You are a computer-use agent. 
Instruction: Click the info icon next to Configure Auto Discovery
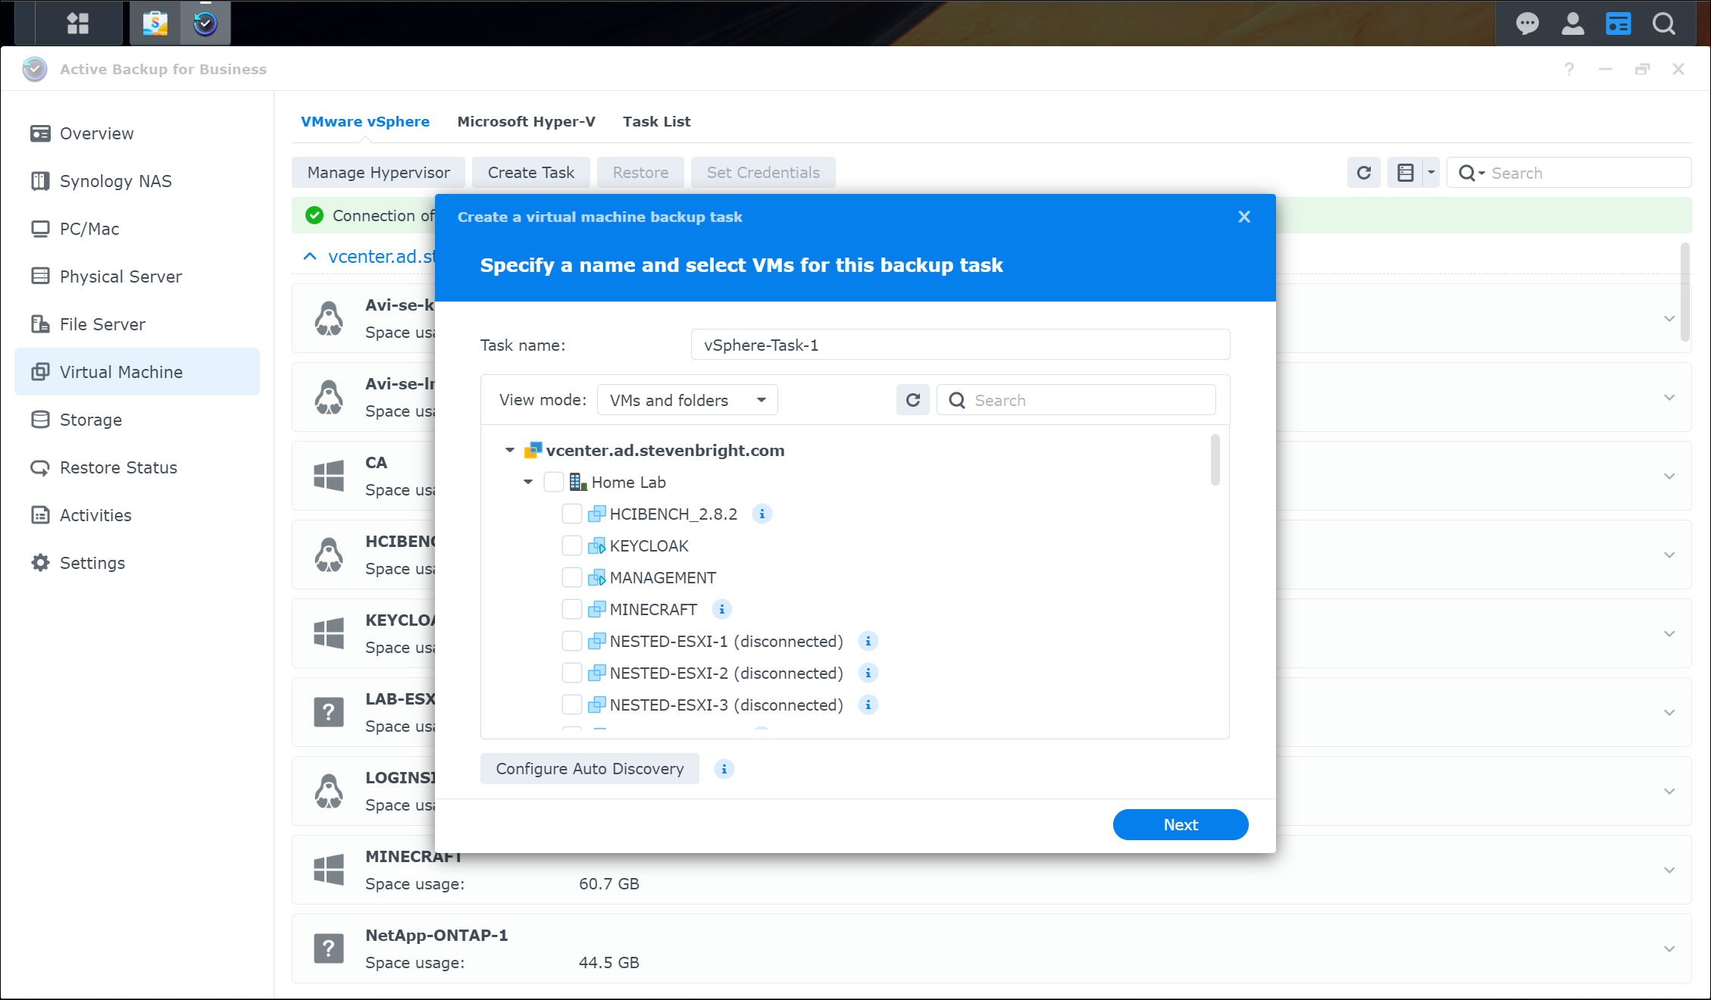pos(724,770)
